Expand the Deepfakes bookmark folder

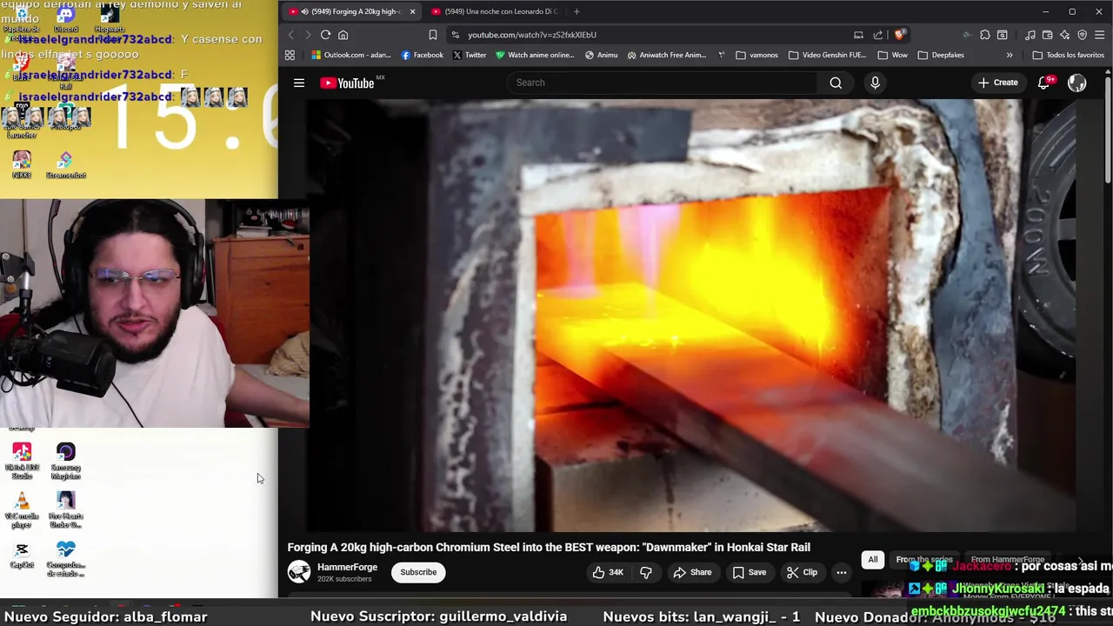pyautogui.click(x=941, y=55)
